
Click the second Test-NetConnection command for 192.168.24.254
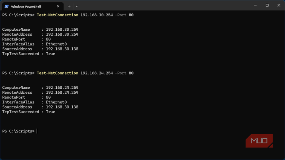85,73
